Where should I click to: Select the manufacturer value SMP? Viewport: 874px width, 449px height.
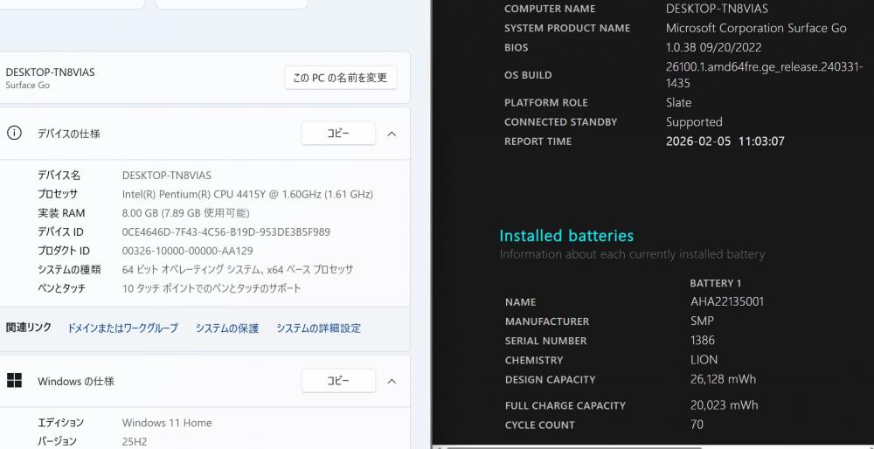(x=702, y=321)
